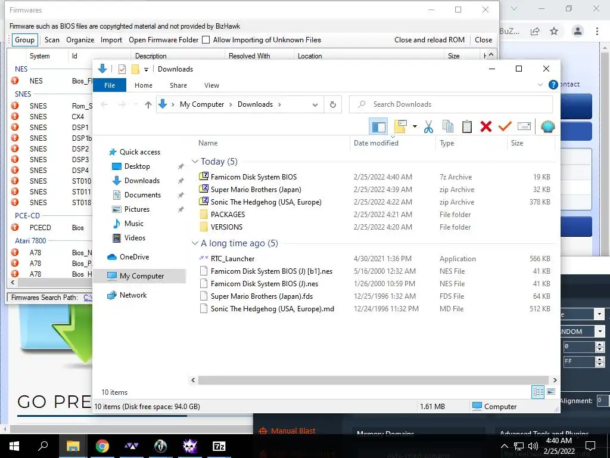Image resolution: width=610 pixels, height=458 pixels.
Task: Go up one folder level arrow
Action: pyautogui.click(x=148, y=104)
